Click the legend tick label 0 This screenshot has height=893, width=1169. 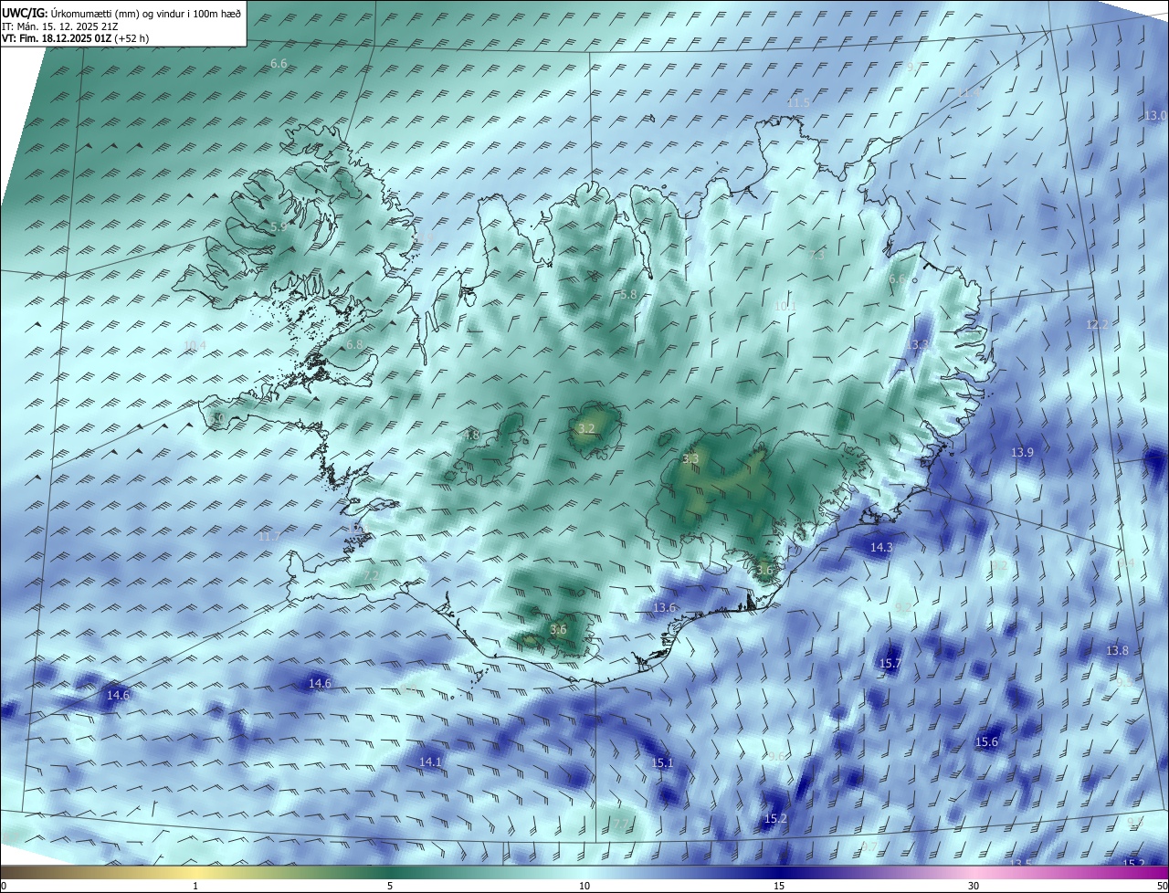(4, 886)
